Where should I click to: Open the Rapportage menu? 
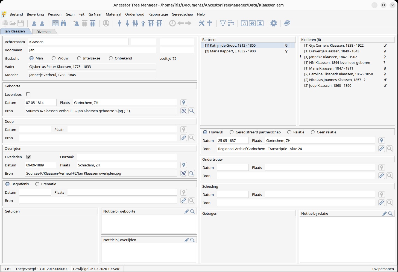pyautogui.click(x=158, y=14)
